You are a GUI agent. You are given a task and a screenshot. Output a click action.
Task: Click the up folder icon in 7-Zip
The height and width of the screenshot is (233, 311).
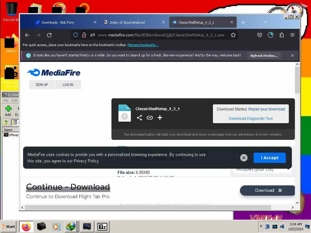pos(6,123)
